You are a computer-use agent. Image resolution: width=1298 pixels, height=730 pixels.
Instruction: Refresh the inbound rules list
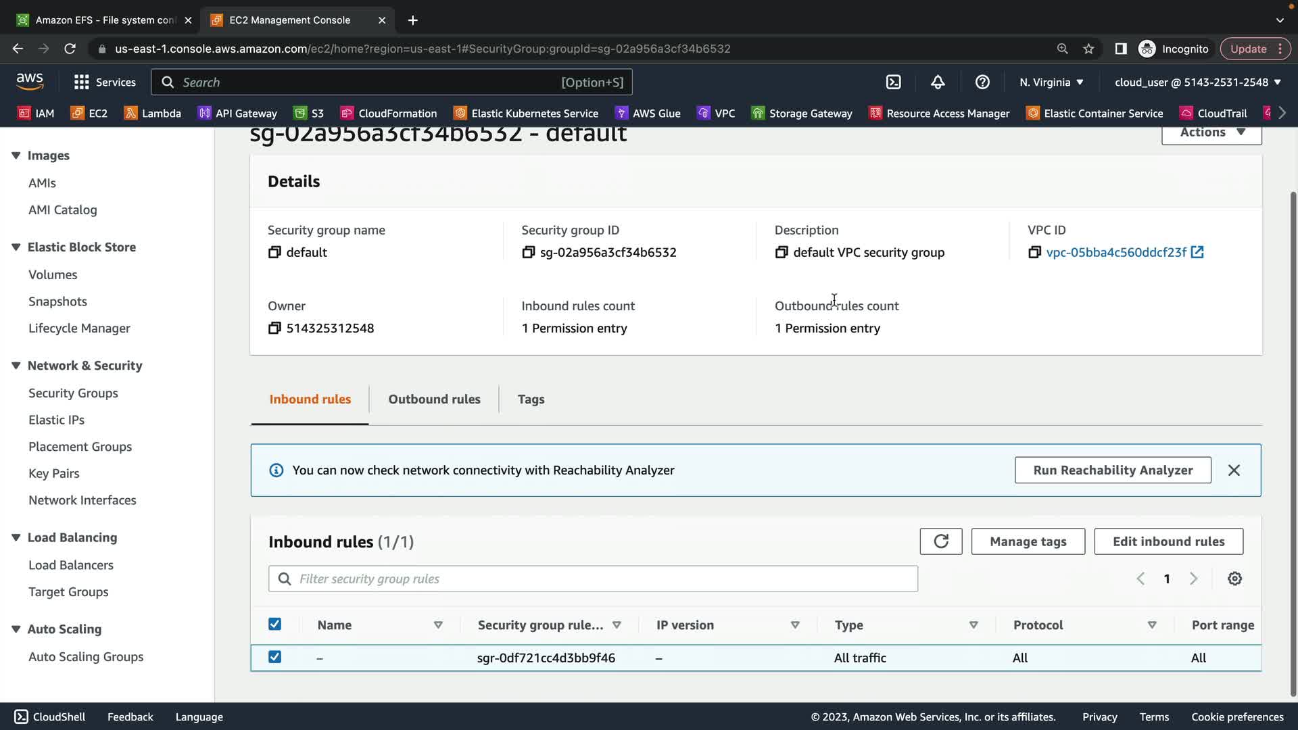pos(940,541)
